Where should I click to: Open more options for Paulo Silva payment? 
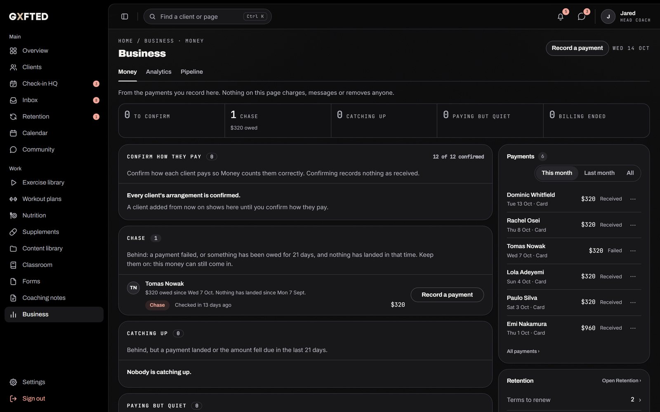click(633, 302)
